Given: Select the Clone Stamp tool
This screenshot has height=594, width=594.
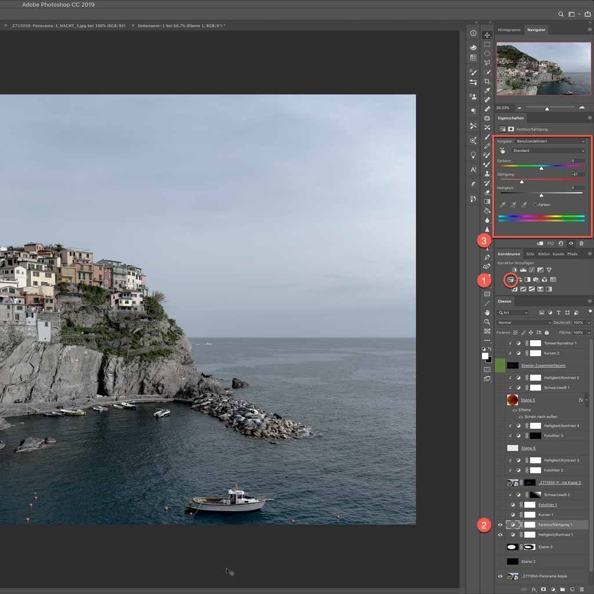Looking at the screenshot, I should (x=487, y=173).
